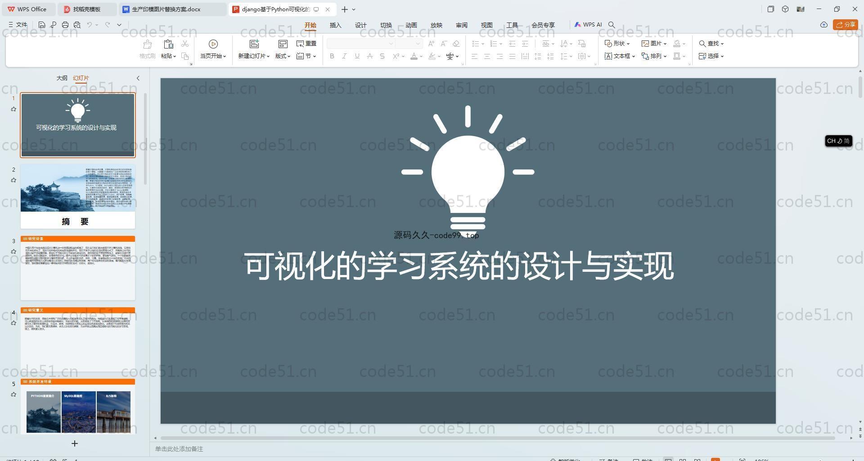The image size is (864, 461).
Task: Open the File (文件) menu
Action: 18,25
